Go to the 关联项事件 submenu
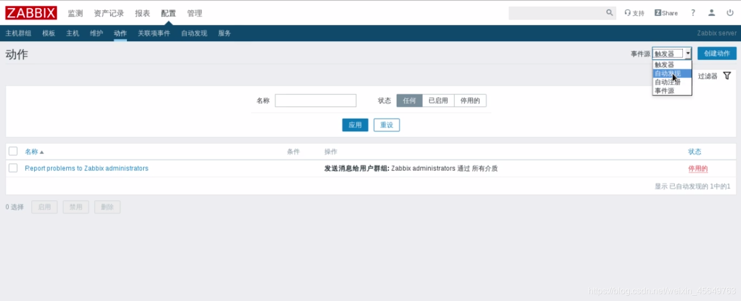 [154, 33]
